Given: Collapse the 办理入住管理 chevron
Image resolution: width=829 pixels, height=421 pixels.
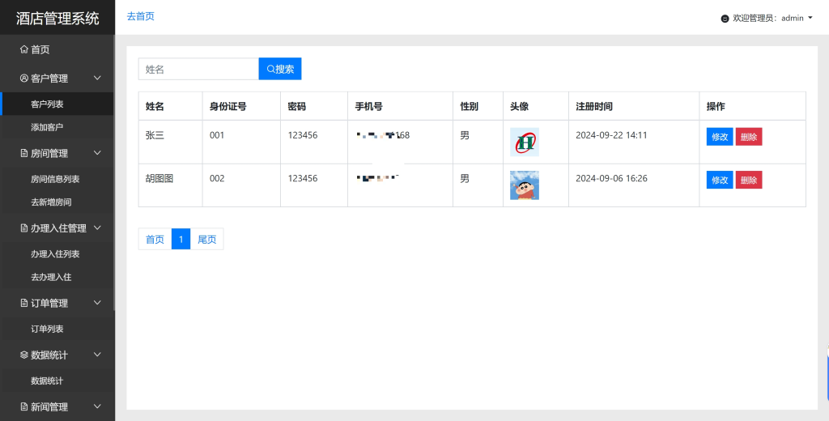Looking at the screenshot, I should [97, 228].
